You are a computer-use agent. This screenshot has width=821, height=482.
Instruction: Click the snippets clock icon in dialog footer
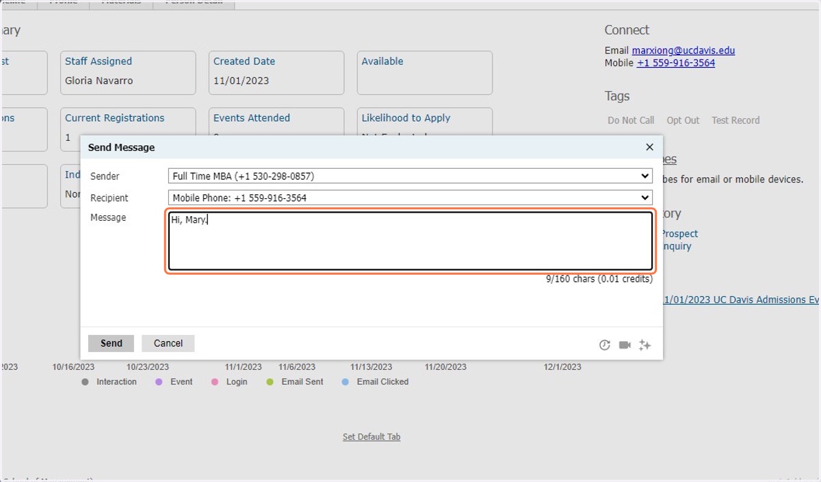click(x=605, y=345)
